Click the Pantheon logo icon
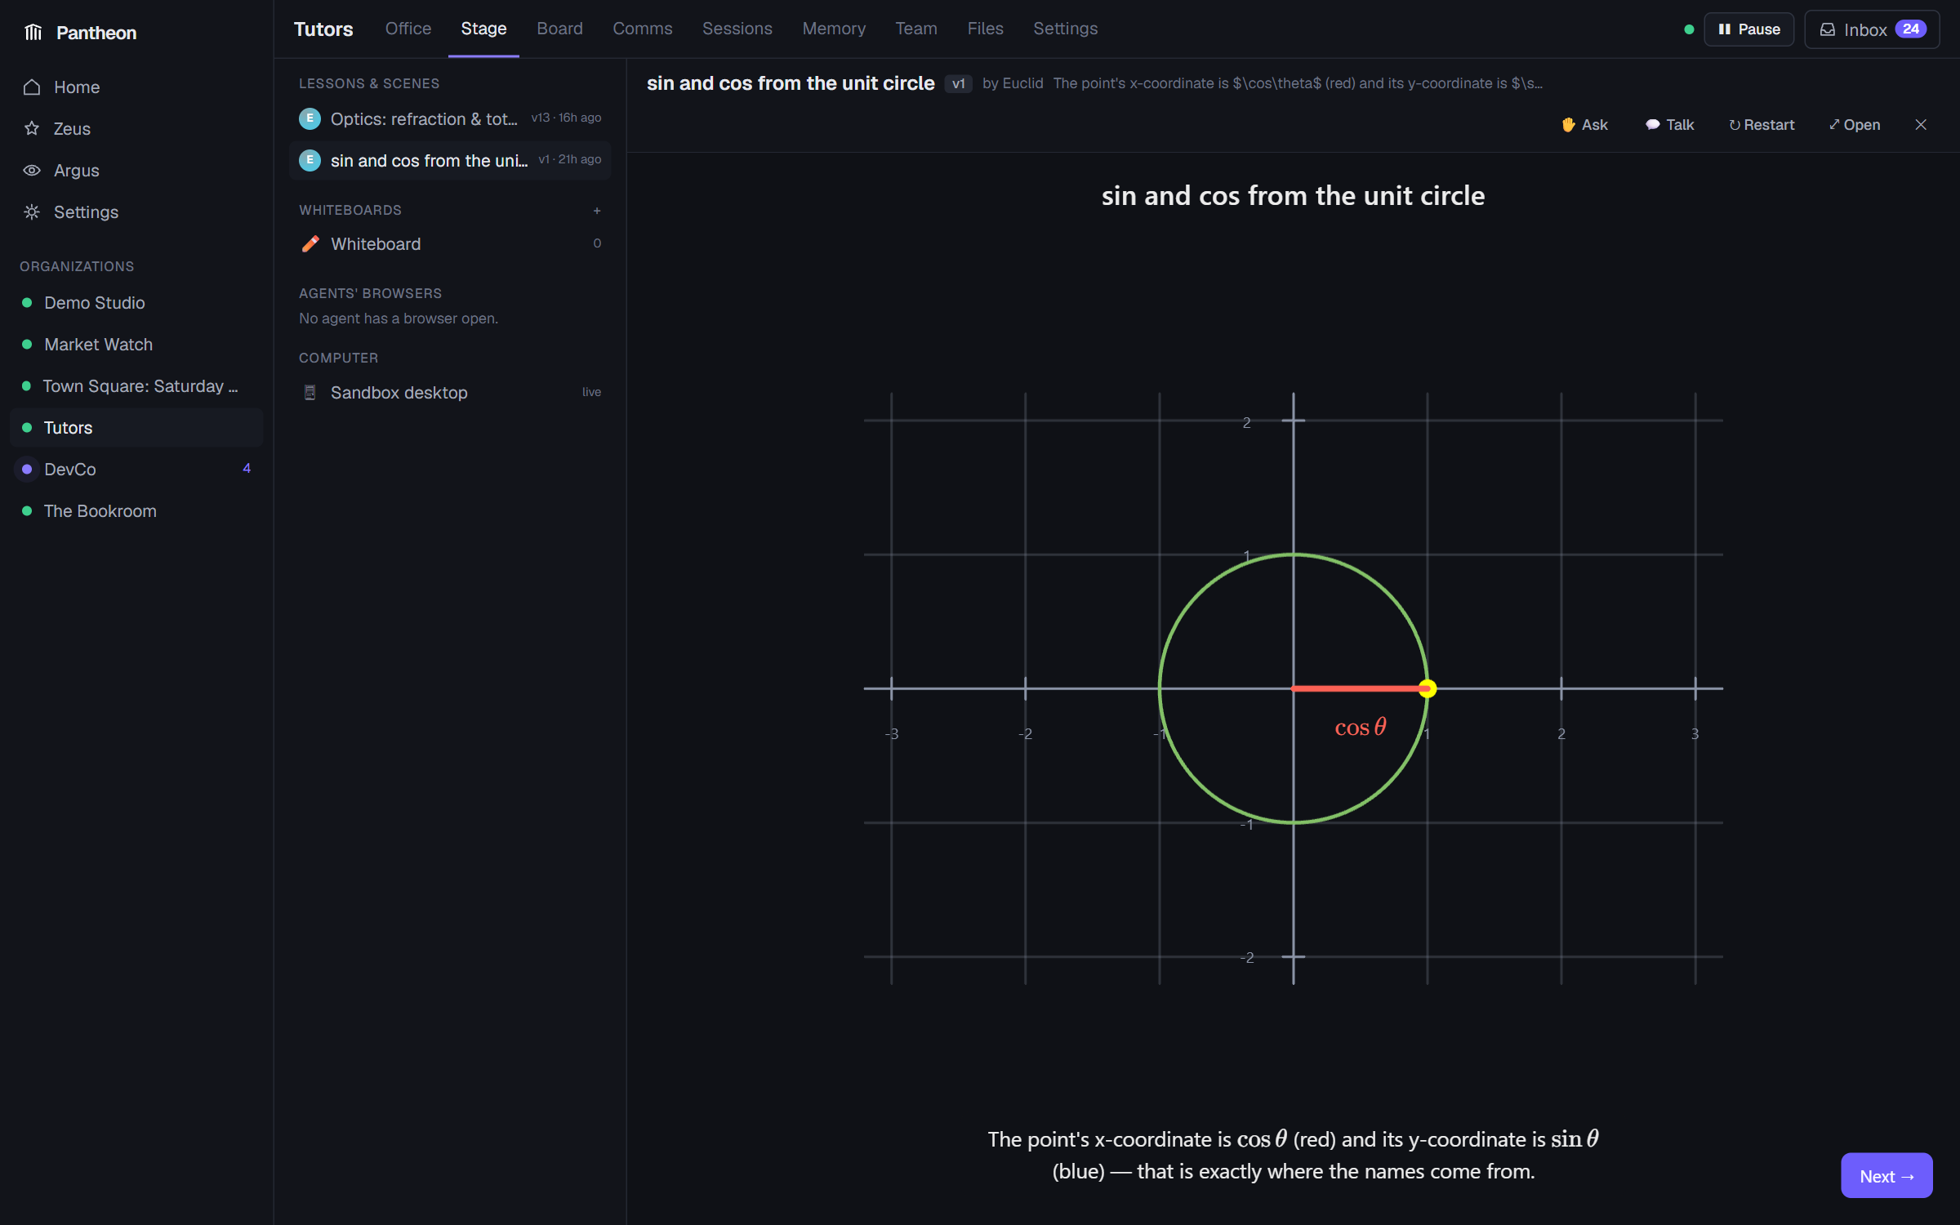Screen dimensions: 1960x1225 point(33,33)
